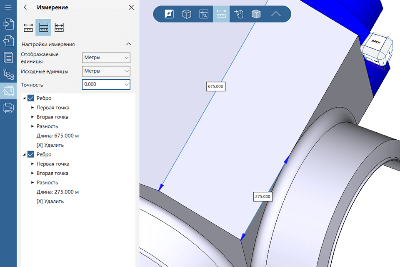The height and width of the screenshot is (267, 400).
Task: Open the hamburger menu
Action: 8,8
